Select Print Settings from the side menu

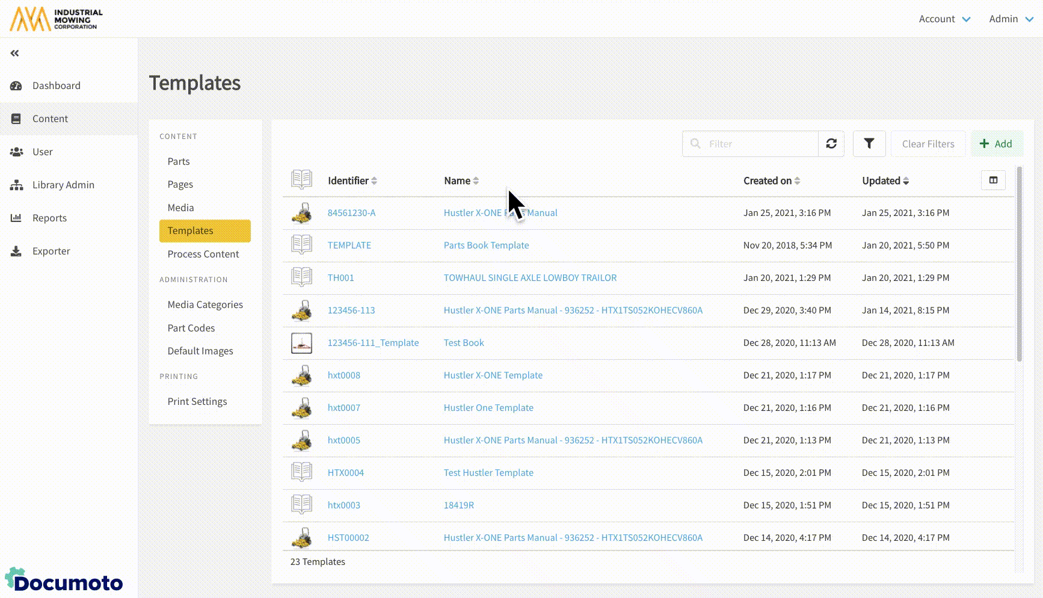point(197,401)
